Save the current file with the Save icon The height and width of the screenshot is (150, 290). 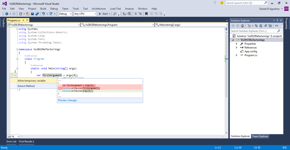tap(33, 14)
